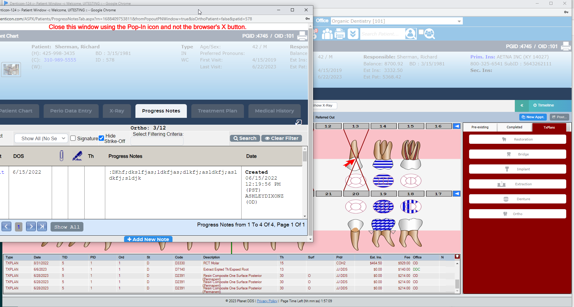574x307 pixels.
Task: Toggle checkbox beside group search icon
Action: pyautogui.click(x=421, y=32)
